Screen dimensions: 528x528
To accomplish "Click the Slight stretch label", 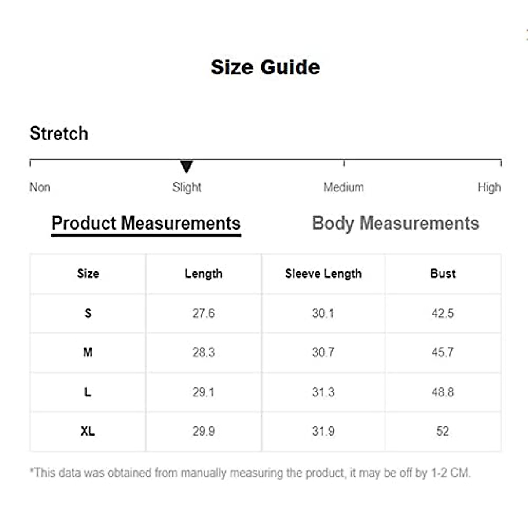I will 187,187.
